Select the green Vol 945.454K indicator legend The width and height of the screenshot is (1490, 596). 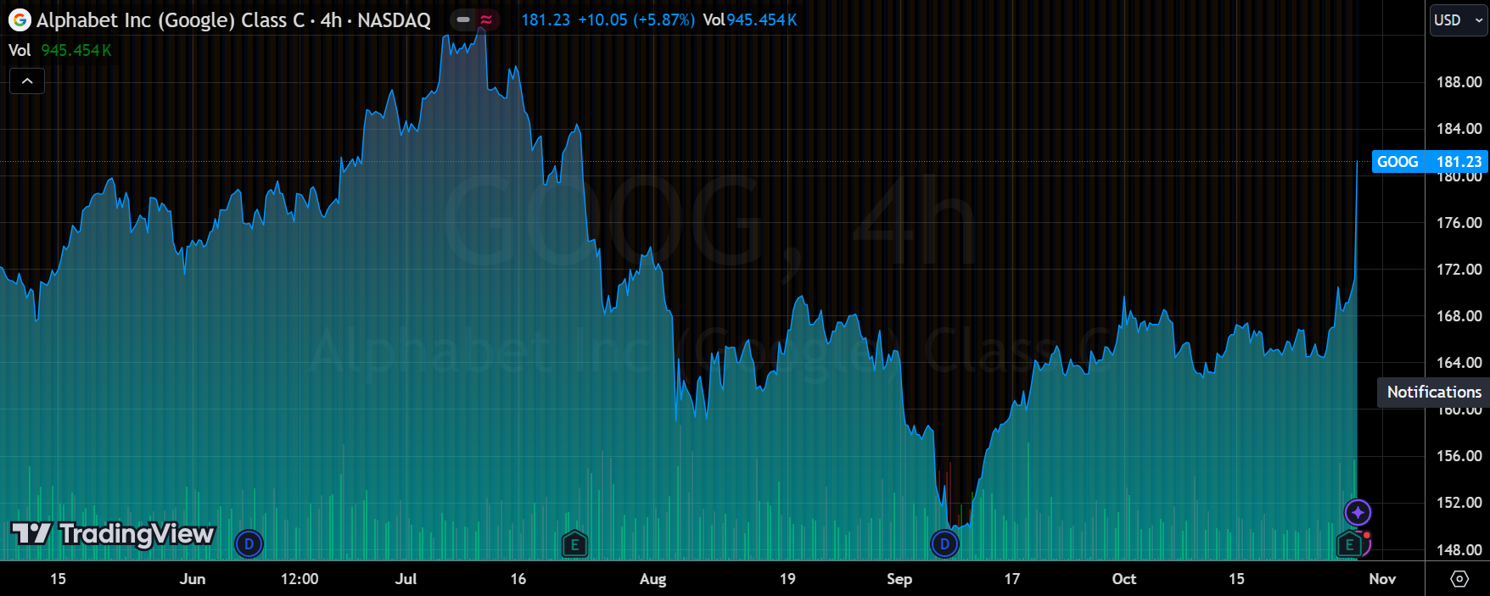tap(60, 50)
